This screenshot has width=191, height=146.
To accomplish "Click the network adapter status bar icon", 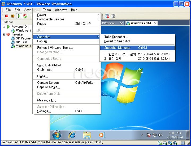I will 170,143.
